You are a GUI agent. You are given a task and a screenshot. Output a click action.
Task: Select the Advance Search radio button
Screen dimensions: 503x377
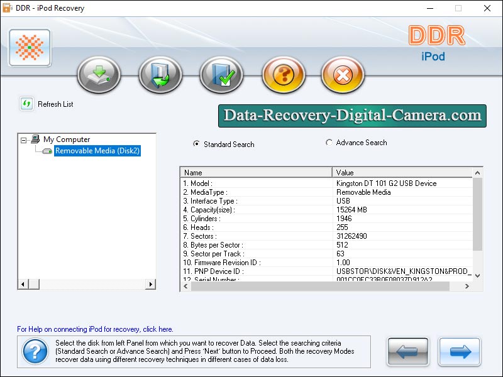point(329,143)
